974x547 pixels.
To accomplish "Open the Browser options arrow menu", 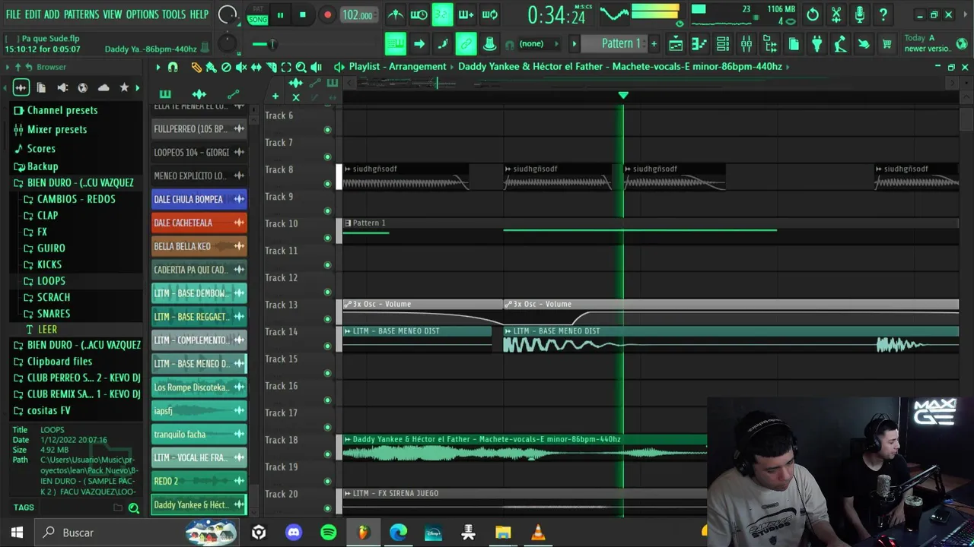I will click(x=8, y=67).
